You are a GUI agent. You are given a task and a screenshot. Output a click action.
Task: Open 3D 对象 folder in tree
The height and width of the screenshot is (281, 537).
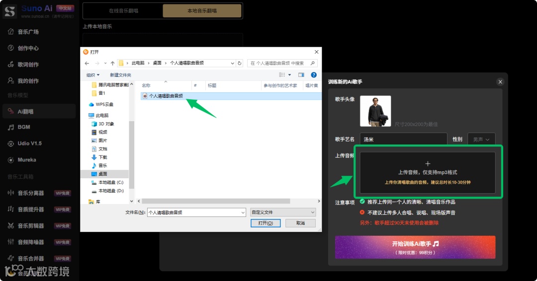tap(103, 124)
